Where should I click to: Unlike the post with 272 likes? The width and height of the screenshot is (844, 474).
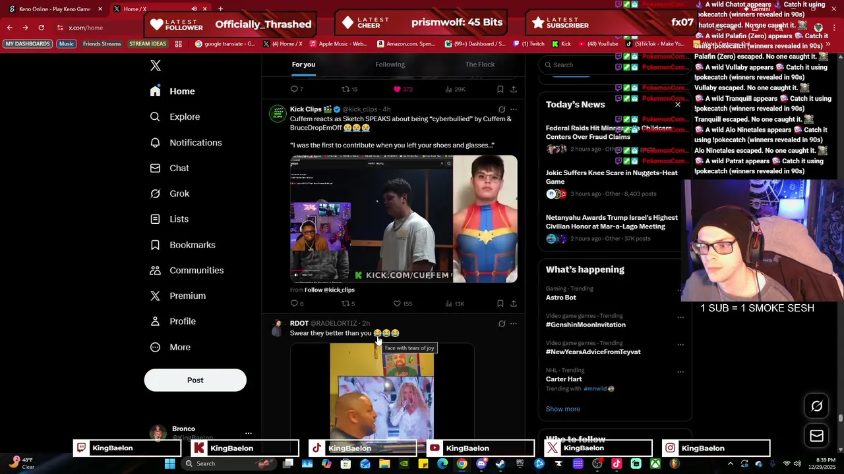[397, 89]
